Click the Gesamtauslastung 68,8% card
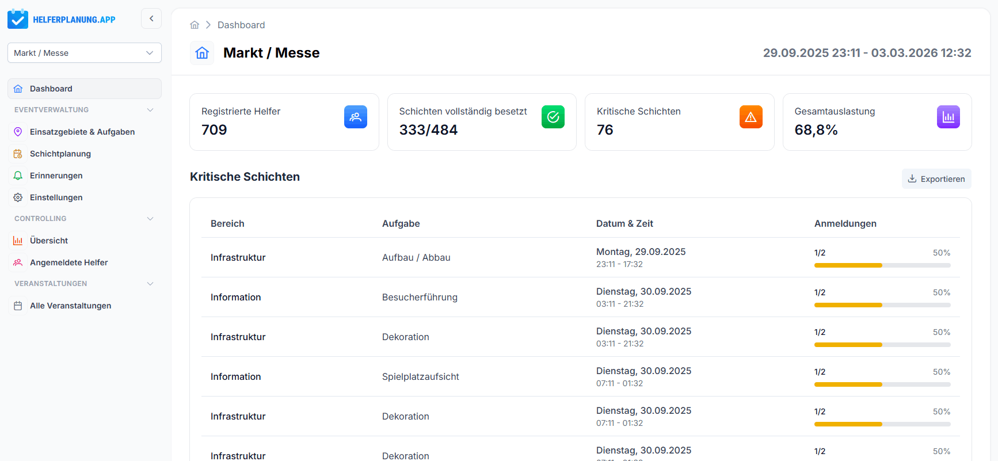 [877, 122]
